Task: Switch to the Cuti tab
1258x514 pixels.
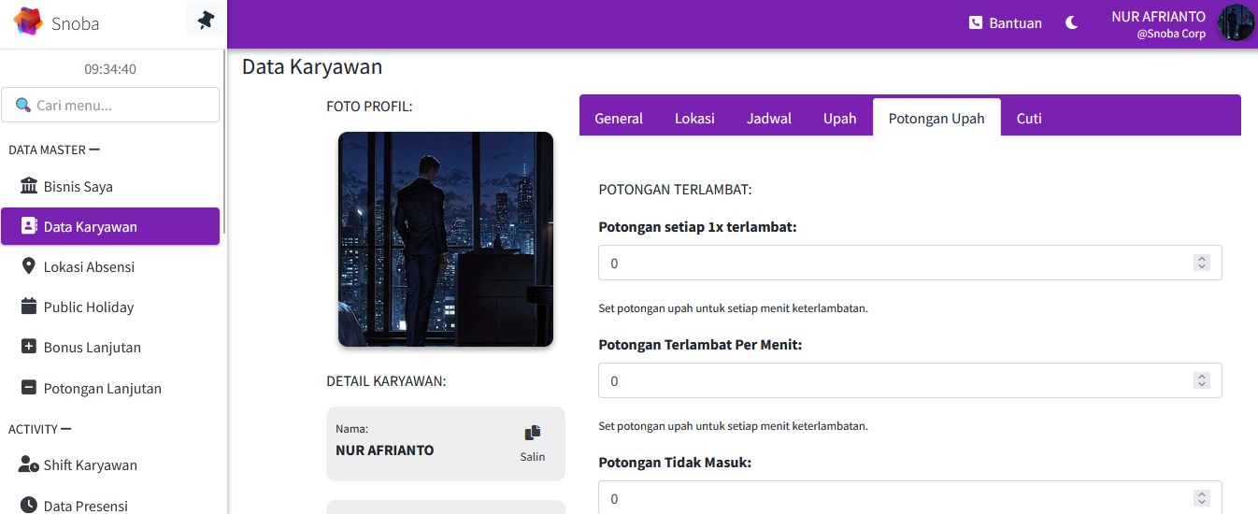Action: pyautogui.click(x=1029, y=119)
